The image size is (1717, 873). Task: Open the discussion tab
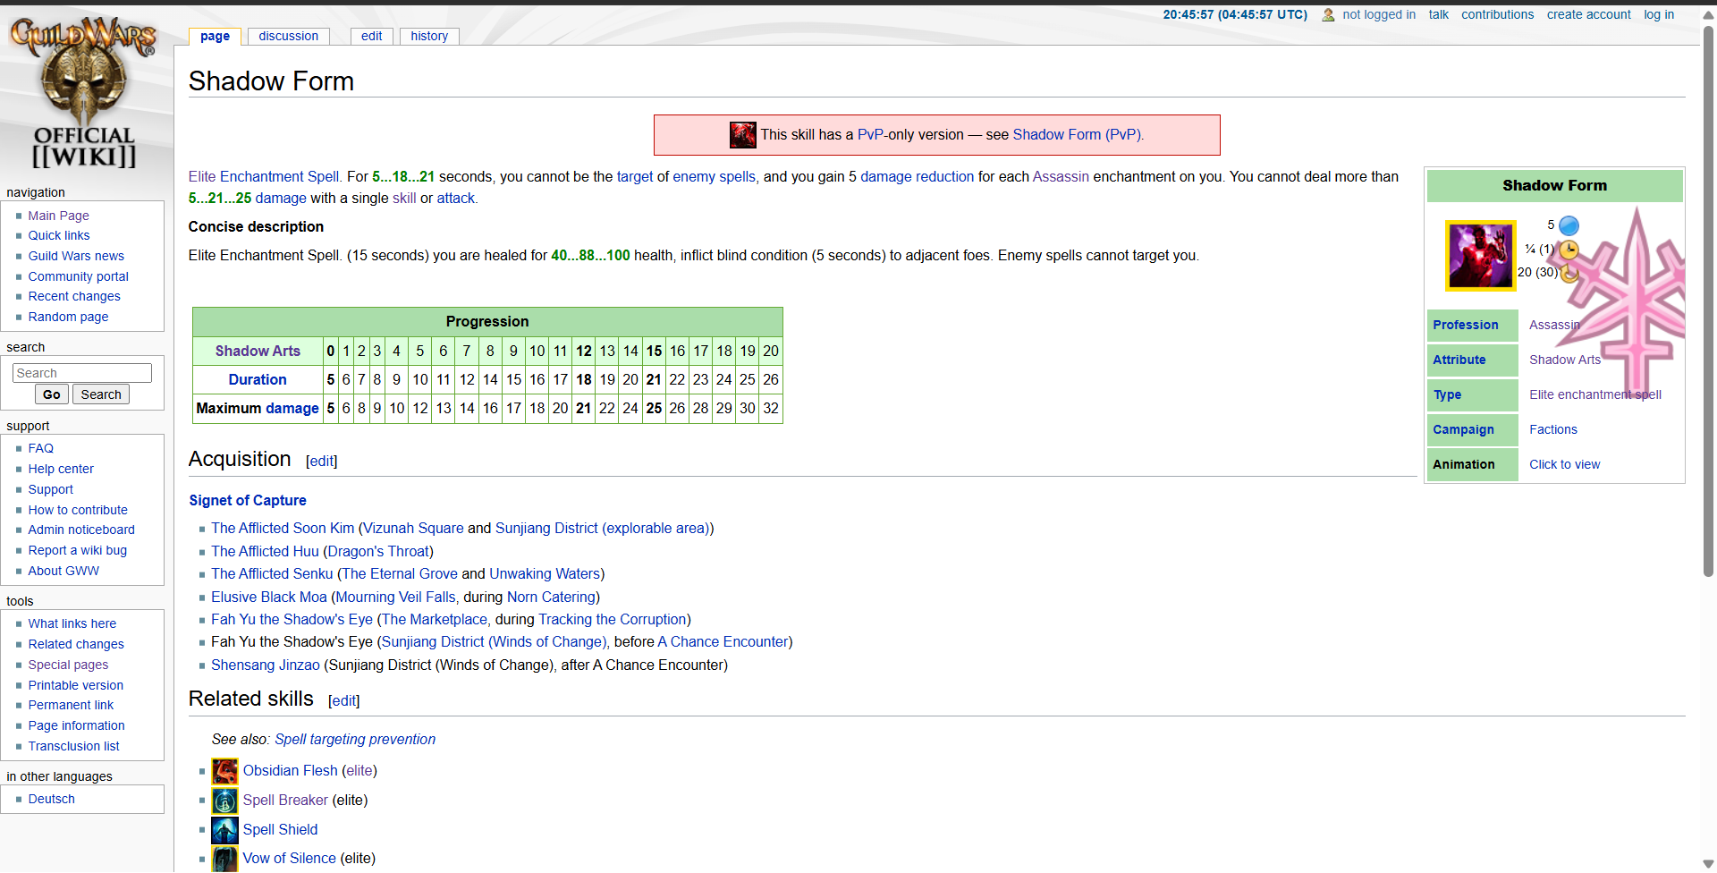click(288, 37)
